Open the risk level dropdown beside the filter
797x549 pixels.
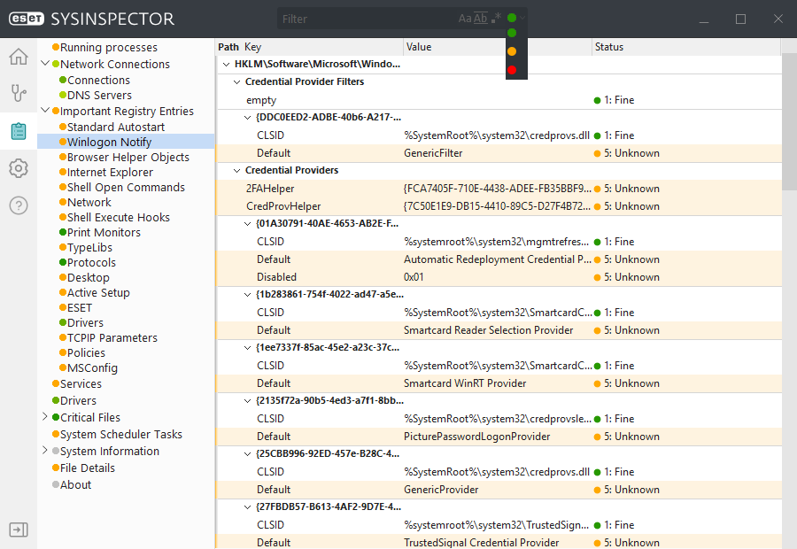pos(516,18)
